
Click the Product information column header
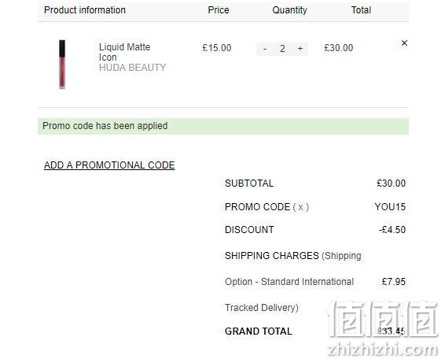coord(85,10)
